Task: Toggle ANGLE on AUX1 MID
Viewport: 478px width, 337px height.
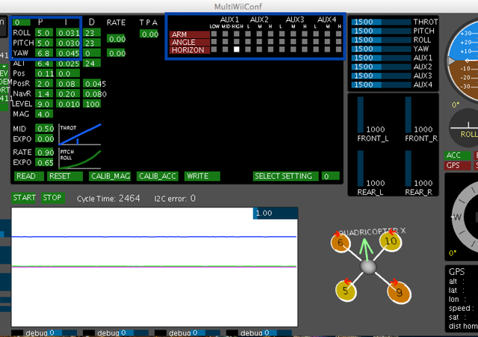Action: [x=226, y=42]
